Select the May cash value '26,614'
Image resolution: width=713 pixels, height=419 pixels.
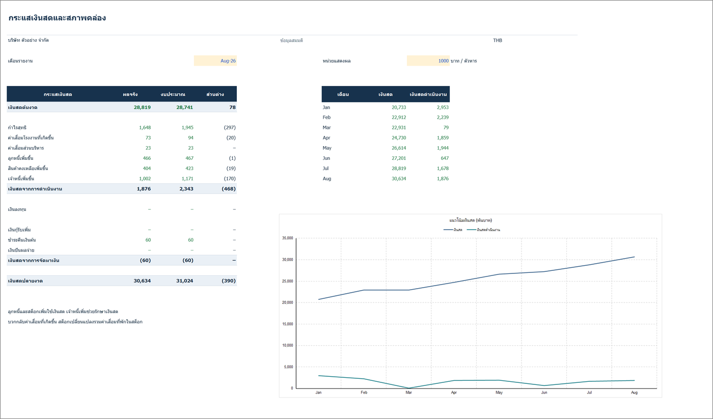tap(399, 148)
